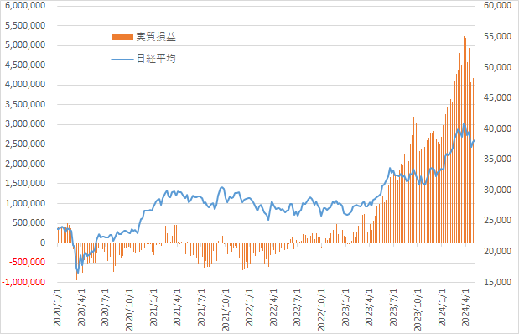519x334 pixels.
Task: Click the 35,000 right axis label
Action: (x=497, y=159)
